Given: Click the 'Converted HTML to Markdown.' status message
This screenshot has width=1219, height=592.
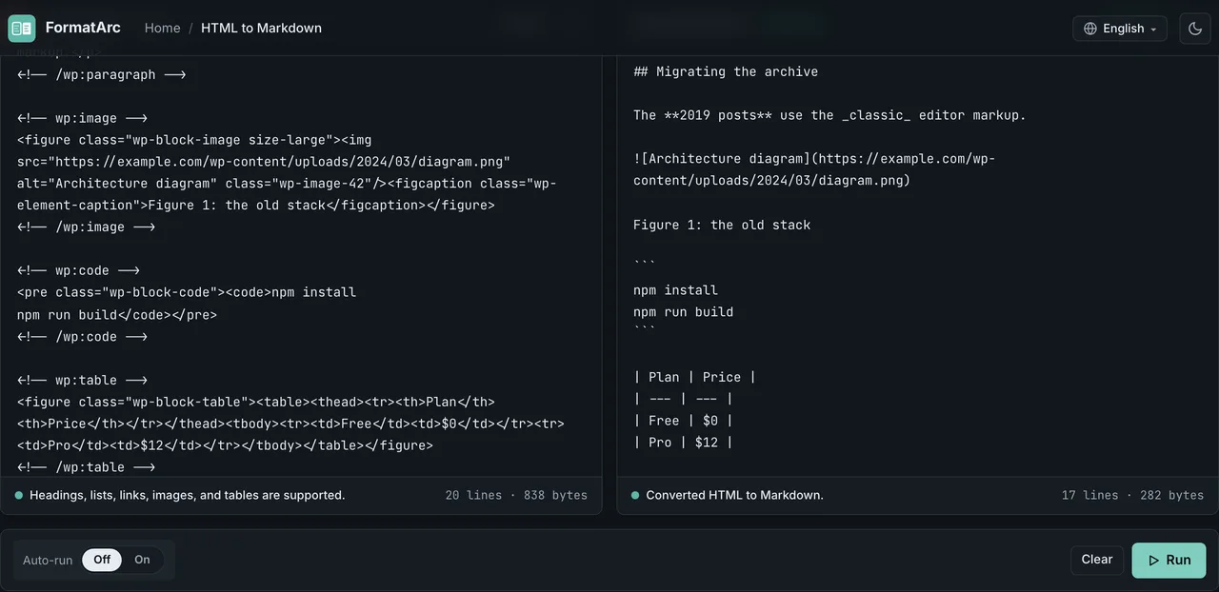Looking at the screenshot, I should click(x=734, y=495).
